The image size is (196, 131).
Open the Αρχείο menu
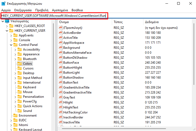pyautogui.click(x=6, y=10)
